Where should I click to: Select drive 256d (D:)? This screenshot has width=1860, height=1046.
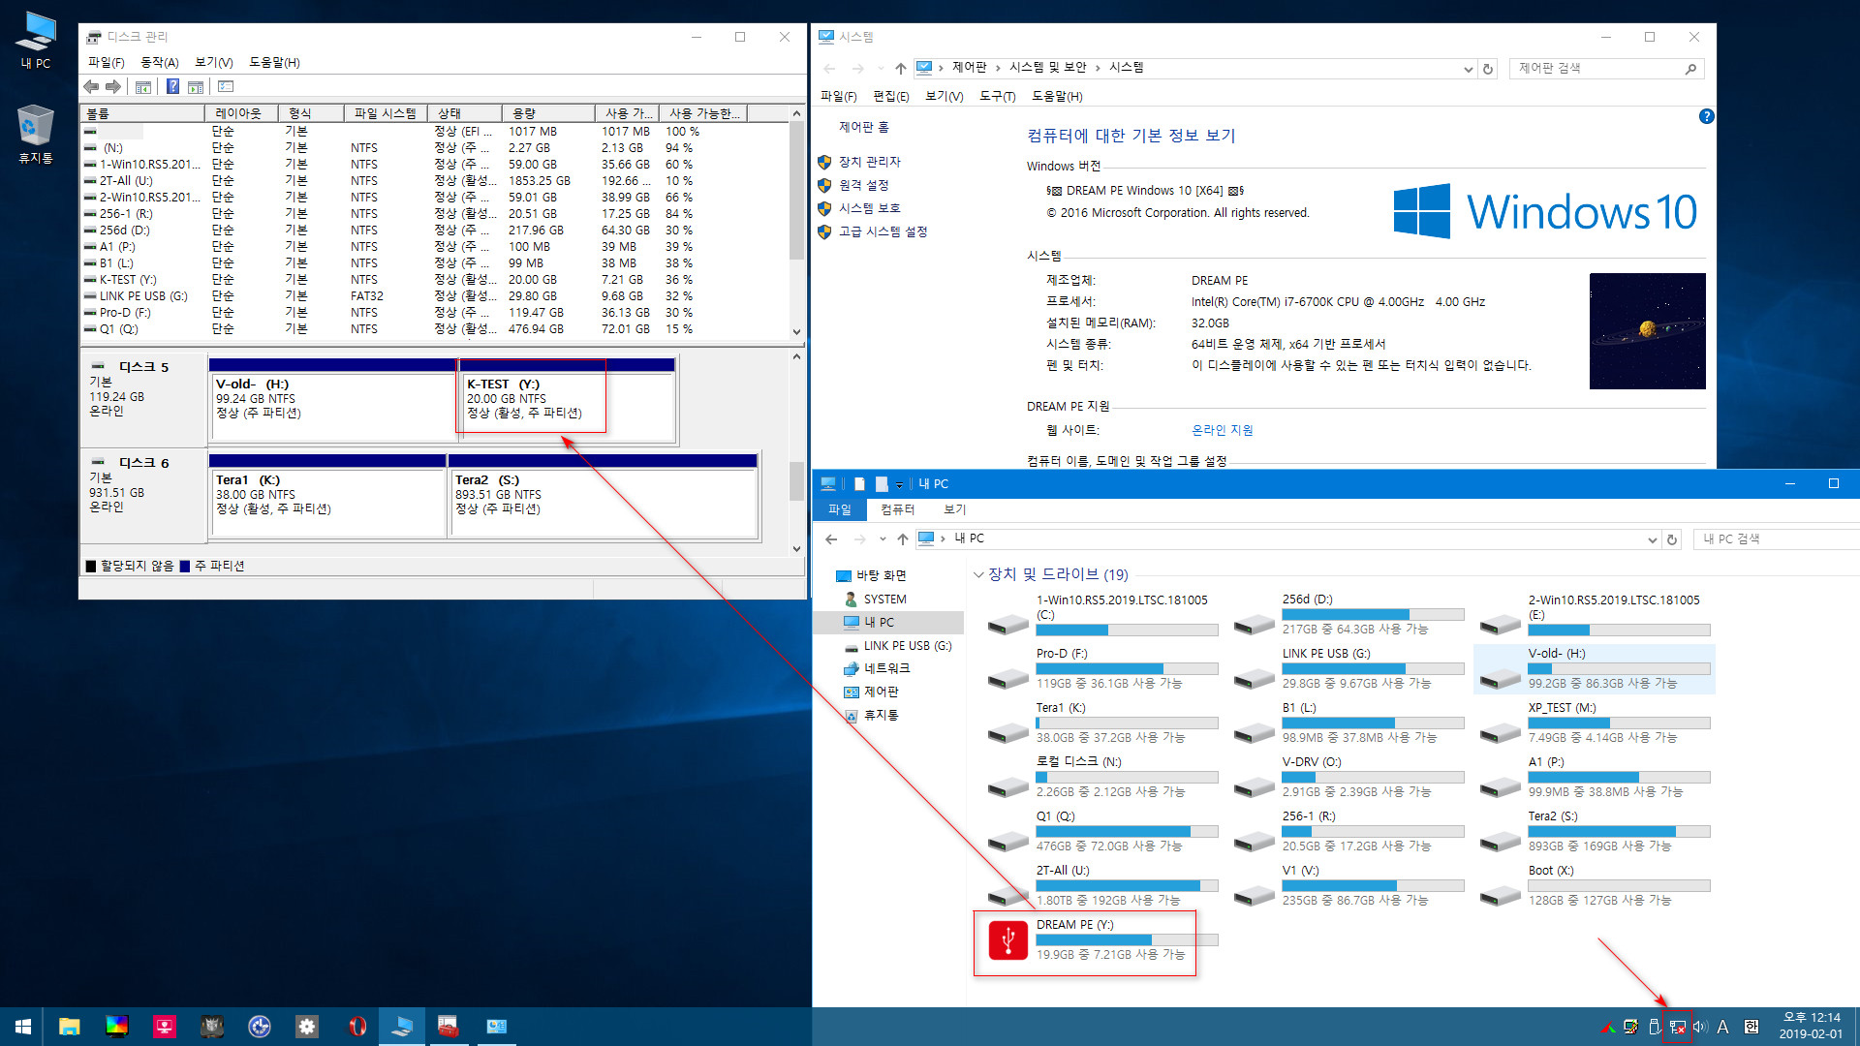1349,615
